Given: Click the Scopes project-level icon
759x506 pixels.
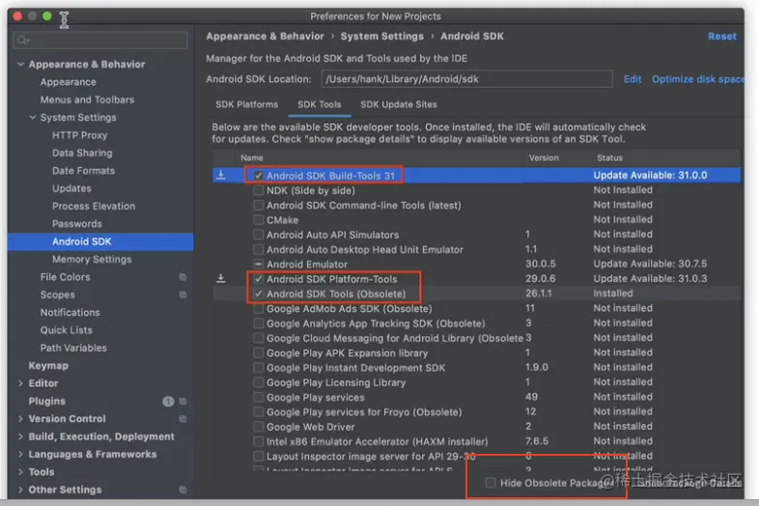Looking at the screenshot, I should point(183,295).
